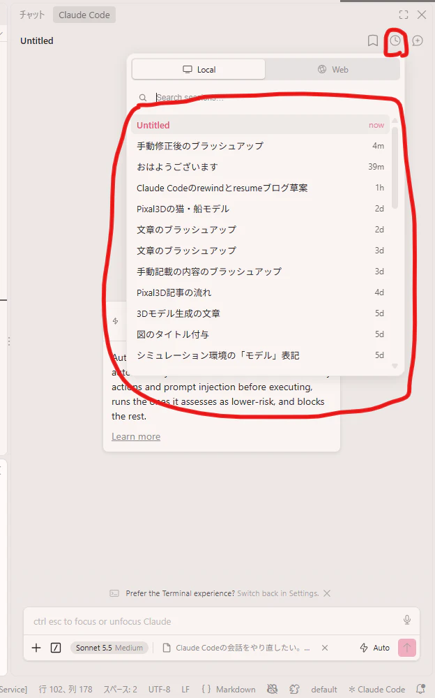Screen dimensions: 435x698
Task: Toggle the Auto permission mode
Action: pos(374,648)
